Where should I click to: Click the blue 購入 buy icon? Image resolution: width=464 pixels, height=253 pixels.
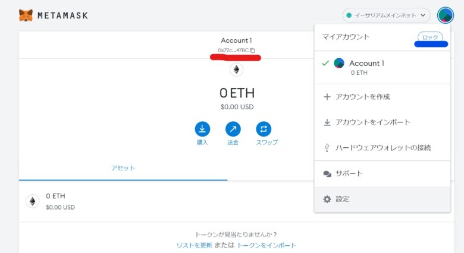pyautogui.click(x=202, y=129)
